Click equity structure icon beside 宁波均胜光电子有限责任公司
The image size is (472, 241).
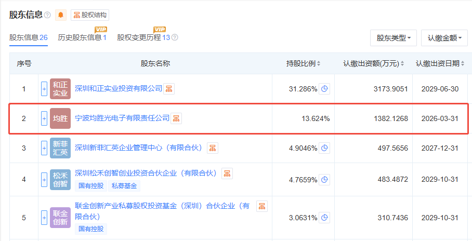pyautogui.click(x=176, y=118)
